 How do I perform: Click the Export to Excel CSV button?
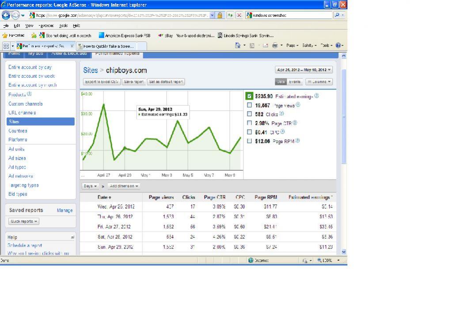click(102, 82)
